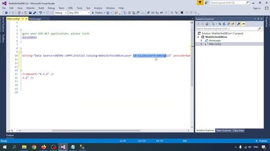Open the editor zoom level dropdown
Screen dimensions: 270x151
point(17,131)
